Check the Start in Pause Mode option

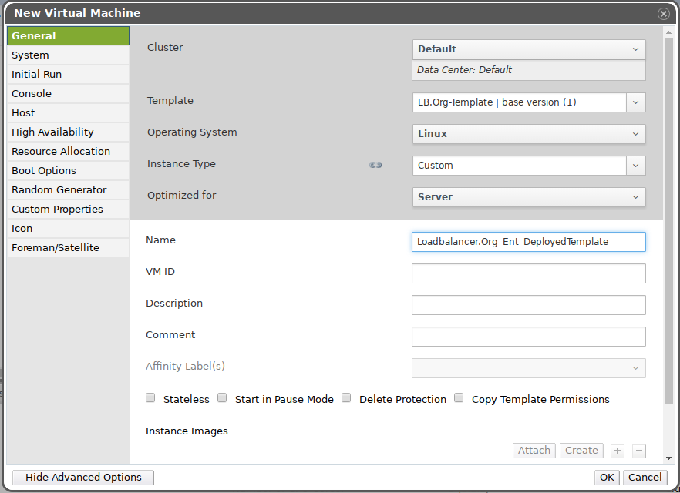tap(222, 398)
